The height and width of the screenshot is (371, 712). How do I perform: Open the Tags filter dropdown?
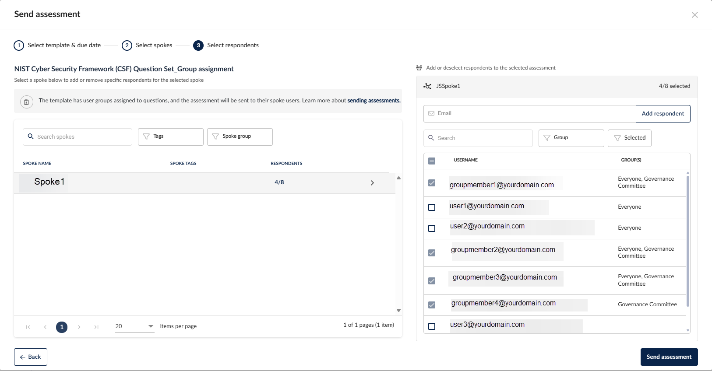(x=170, y=136)
